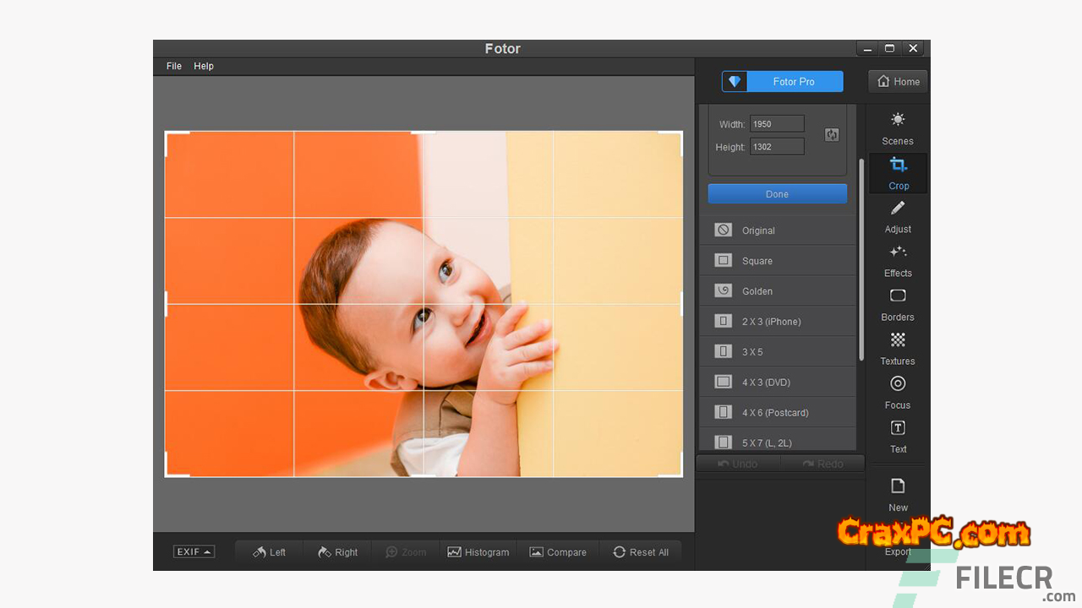Image resolution: width=1082 pixels, height=608 pixels.
Task: Click the blue Done button
Action: tap(777, 194)
